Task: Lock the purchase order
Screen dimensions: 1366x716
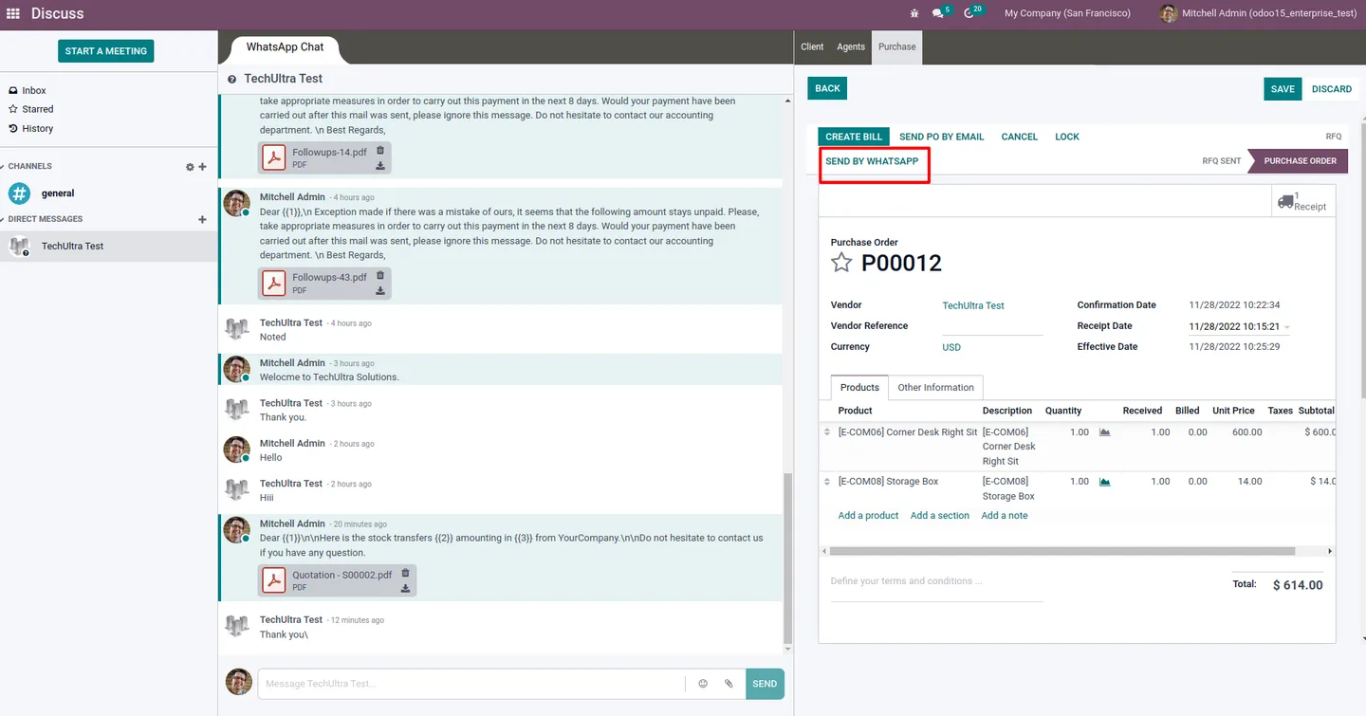Action: [x=1067, y=137]
